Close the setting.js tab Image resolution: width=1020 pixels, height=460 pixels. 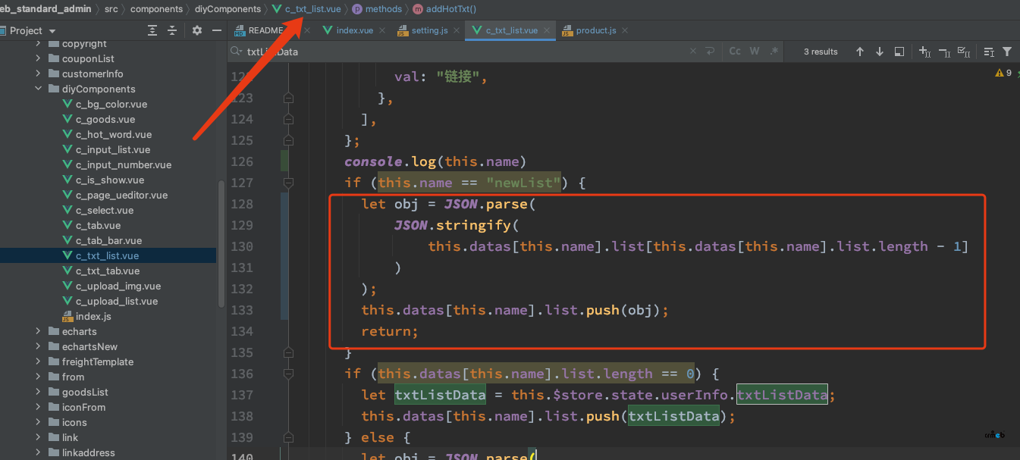456,30
